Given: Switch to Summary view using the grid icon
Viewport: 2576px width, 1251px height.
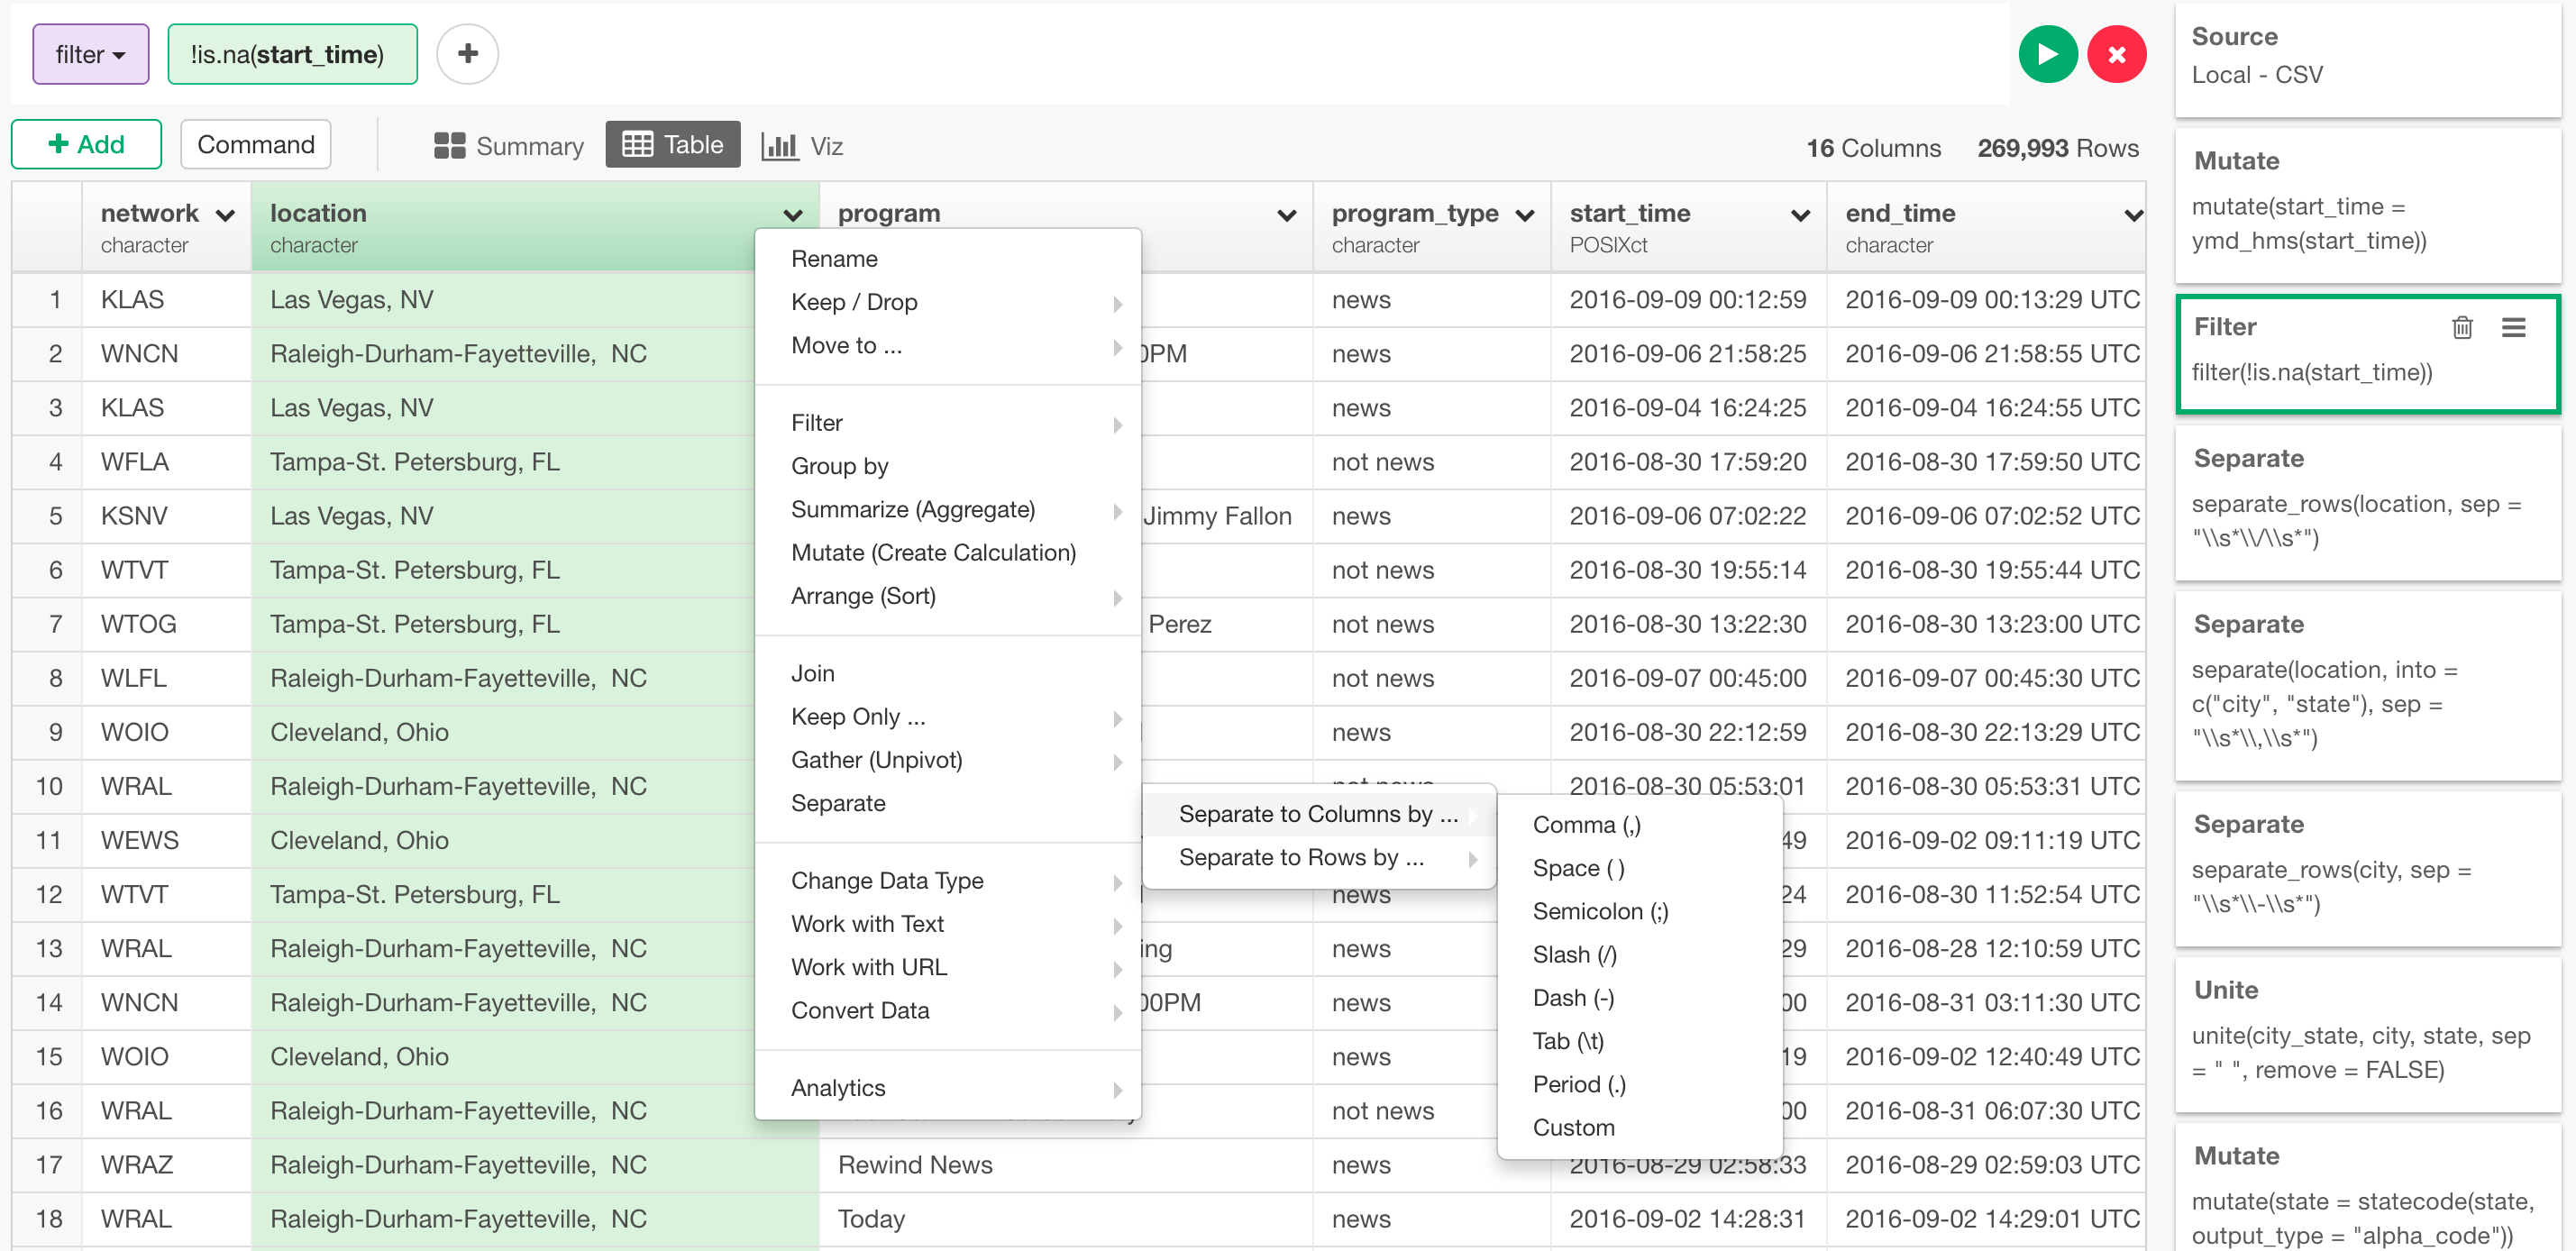Looking at the screenshot, I should (450, 145).
